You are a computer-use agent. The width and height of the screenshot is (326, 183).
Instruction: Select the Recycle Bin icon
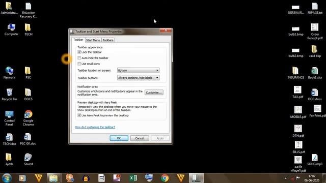[9, 95]
